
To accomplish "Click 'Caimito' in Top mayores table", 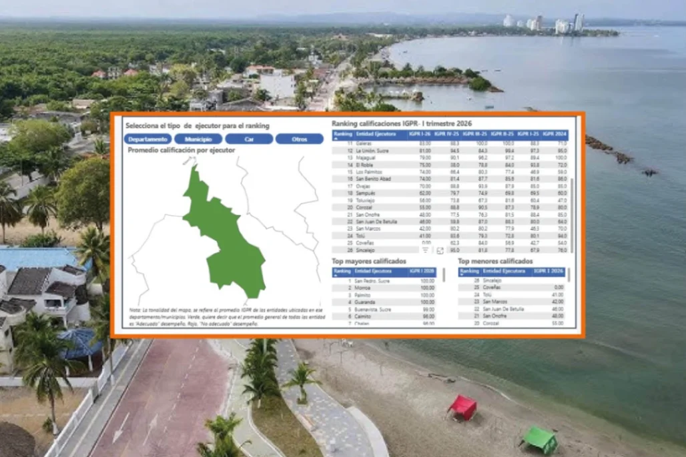I will coord(362,317).
